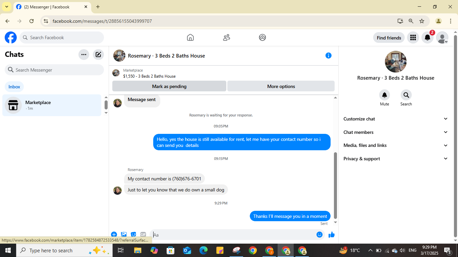Click Mark as pending button
The image size is (458, 257).
pos(169,86)
